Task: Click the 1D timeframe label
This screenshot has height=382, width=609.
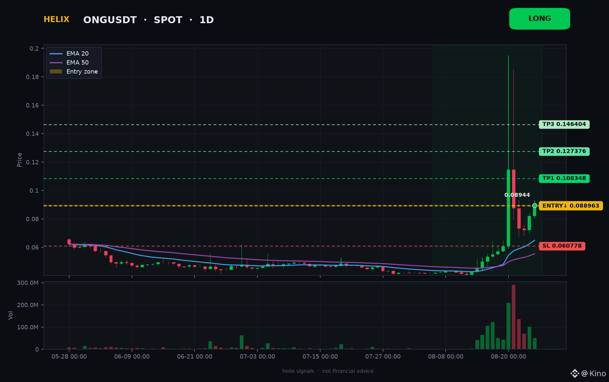Action: click(206, 20)
